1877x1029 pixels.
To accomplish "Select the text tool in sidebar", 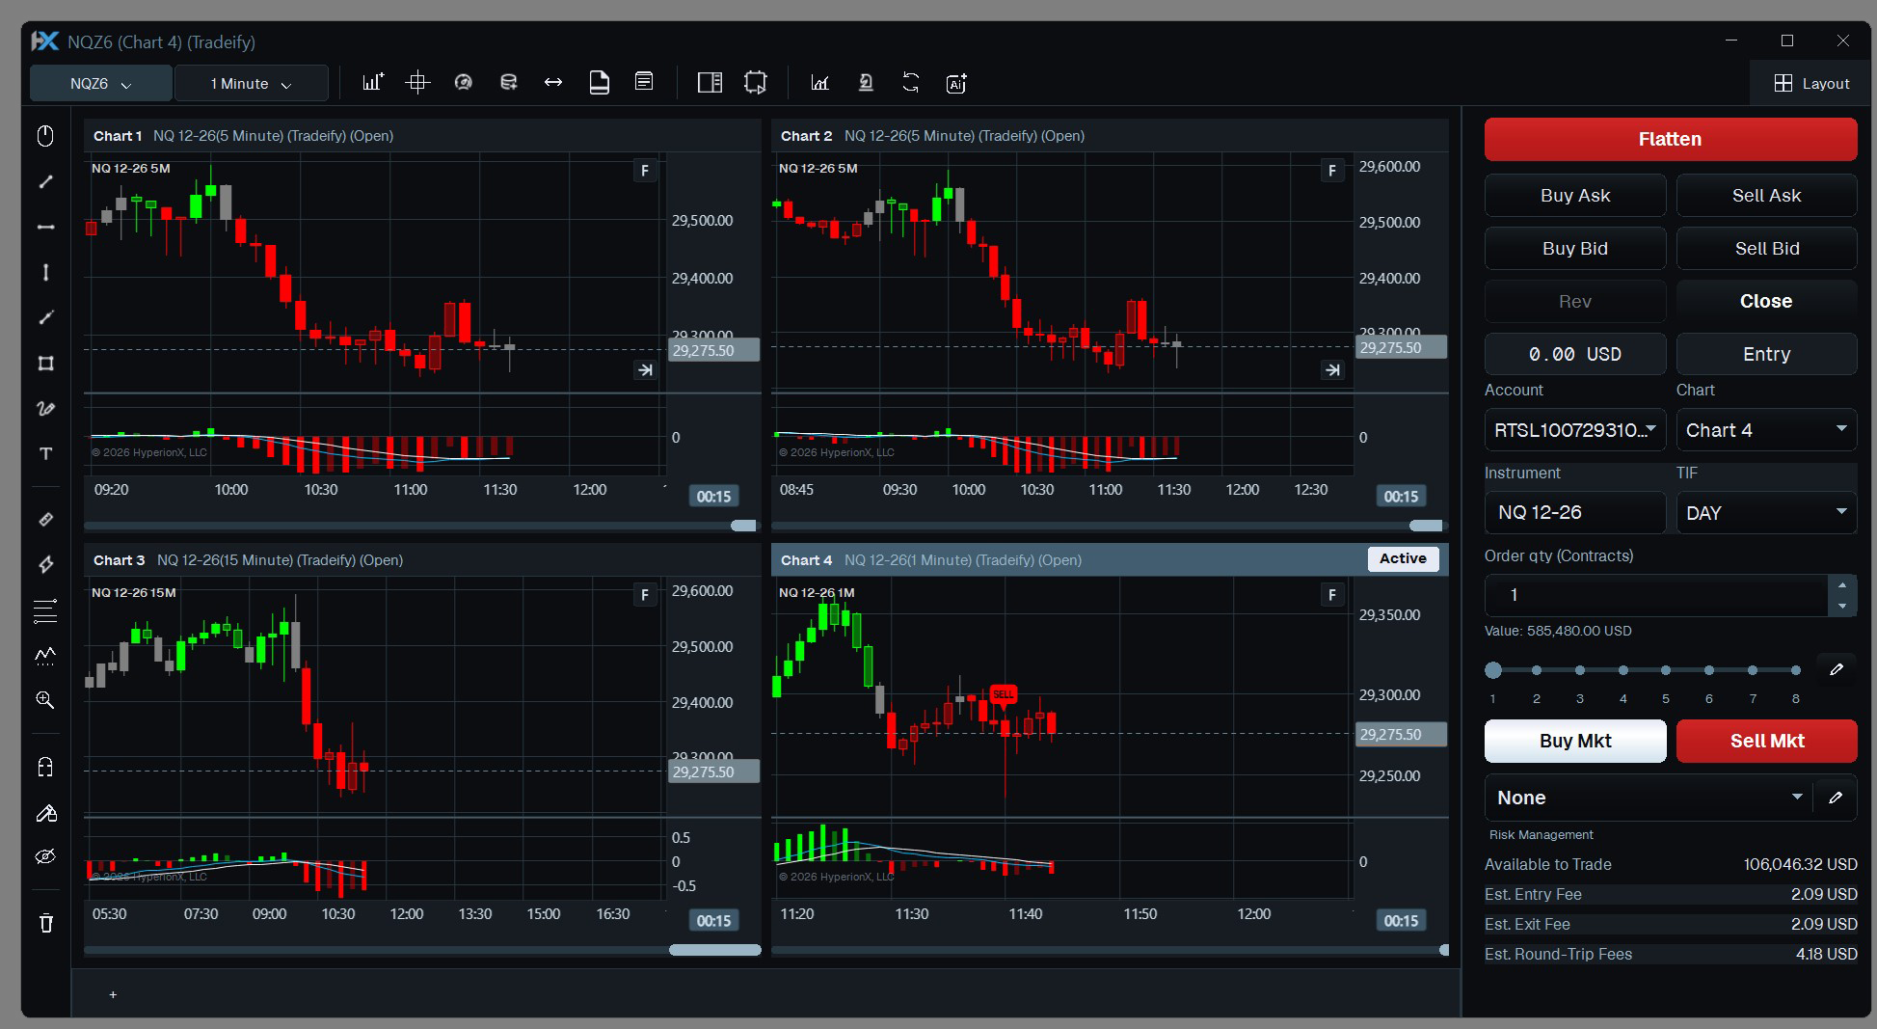I will (x=45, y=454).
